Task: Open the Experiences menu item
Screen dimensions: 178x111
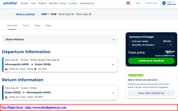Action: click(x=87, y=3)
